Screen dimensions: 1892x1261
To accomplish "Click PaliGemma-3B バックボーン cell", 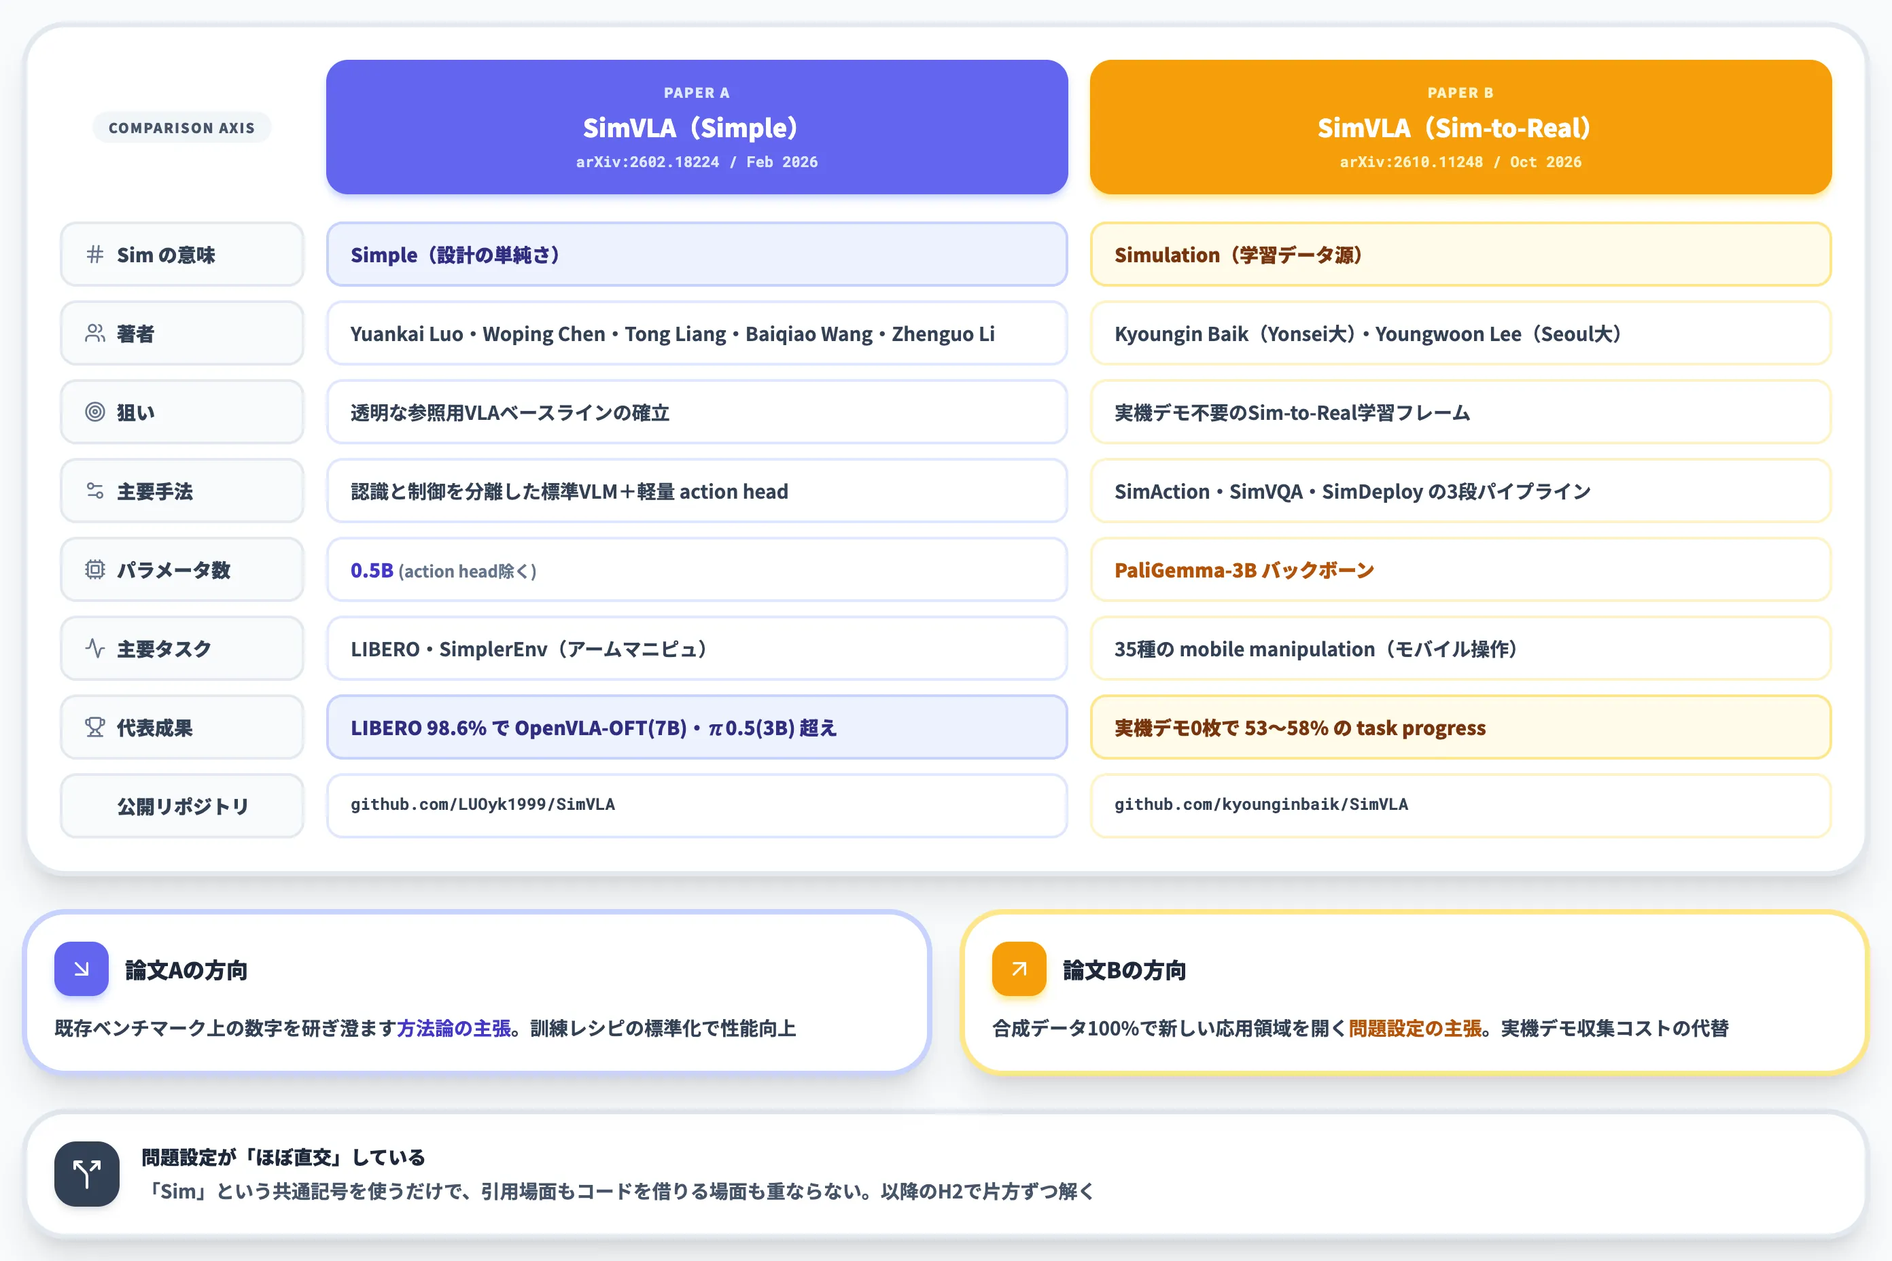I will [1461, 569].
